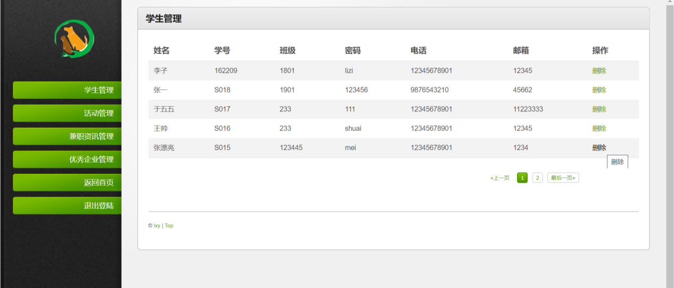Click the 返回首页 sidebar button
Viewport: 674px width, 288px height.
click(67, 182)
